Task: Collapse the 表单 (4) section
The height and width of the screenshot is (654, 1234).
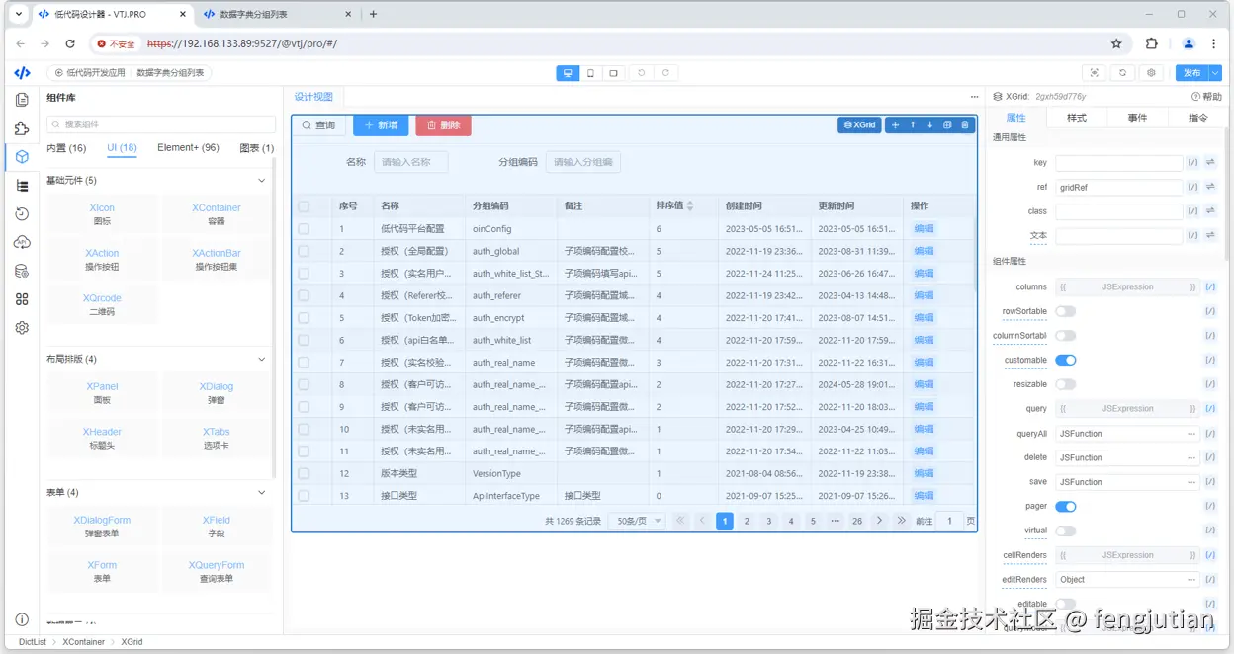Action: pos(262,492)
